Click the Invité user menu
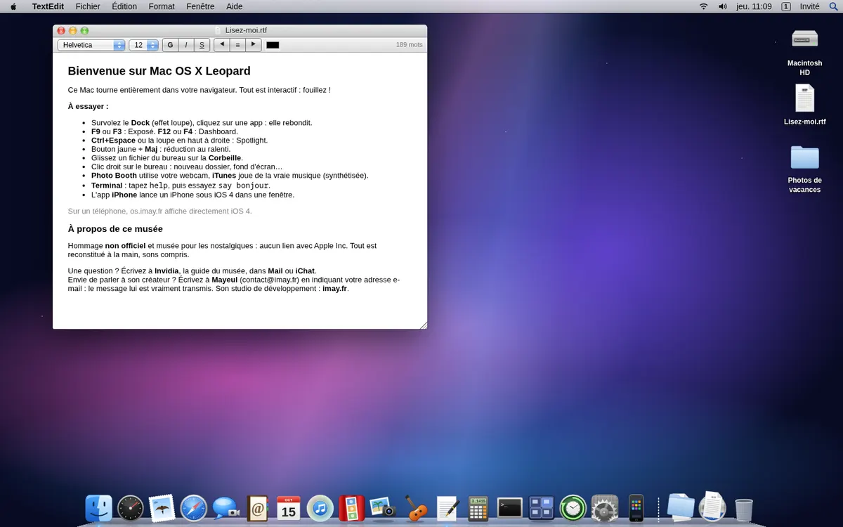This screenshot has height=527, width=843. (809, 6)
